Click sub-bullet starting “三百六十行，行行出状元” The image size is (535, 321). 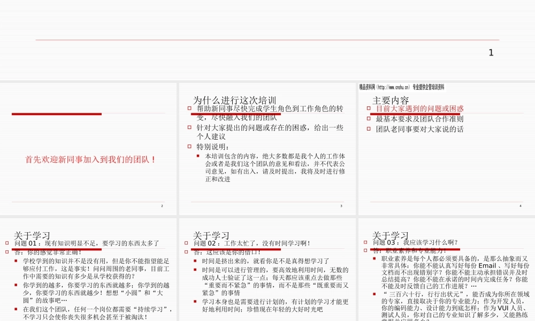455,306
